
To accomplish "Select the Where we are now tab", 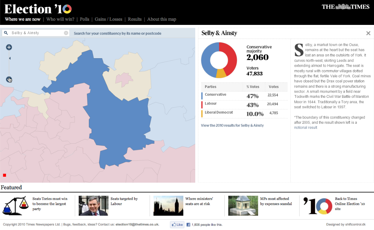I will 23,19.
